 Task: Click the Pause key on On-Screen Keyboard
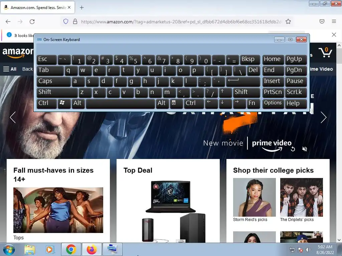pos(296,82)
